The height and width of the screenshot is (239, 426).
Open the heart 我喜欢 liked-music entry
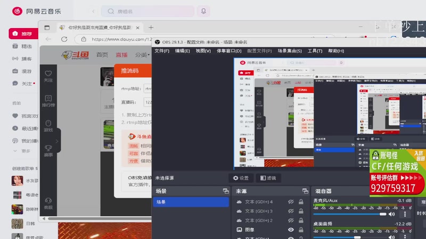pos(24,116)
